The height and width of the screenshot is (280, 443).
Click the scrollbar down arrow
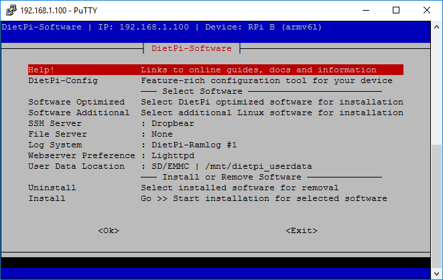click(x=436, y=273)
